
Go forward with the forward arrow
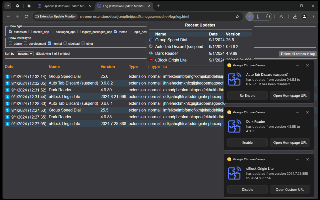click(17, 16)
